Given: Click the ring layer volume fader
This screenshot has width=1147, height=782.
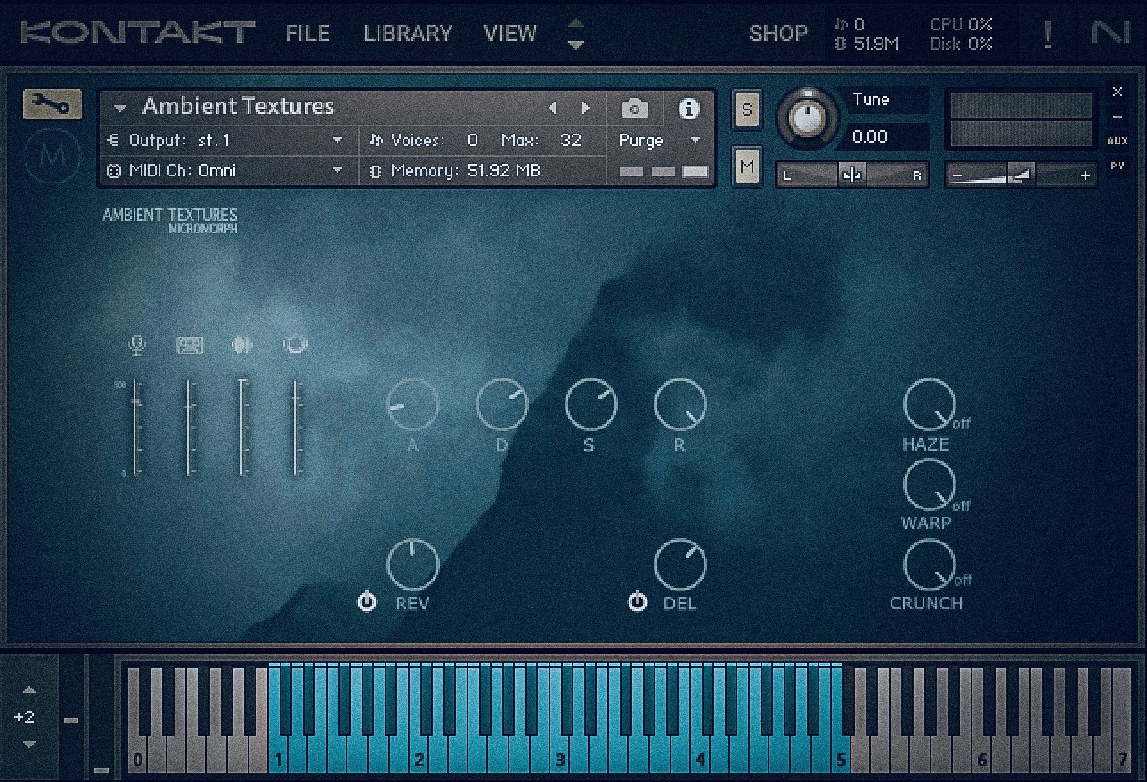Looking at the screenshot, I should 295,427.
